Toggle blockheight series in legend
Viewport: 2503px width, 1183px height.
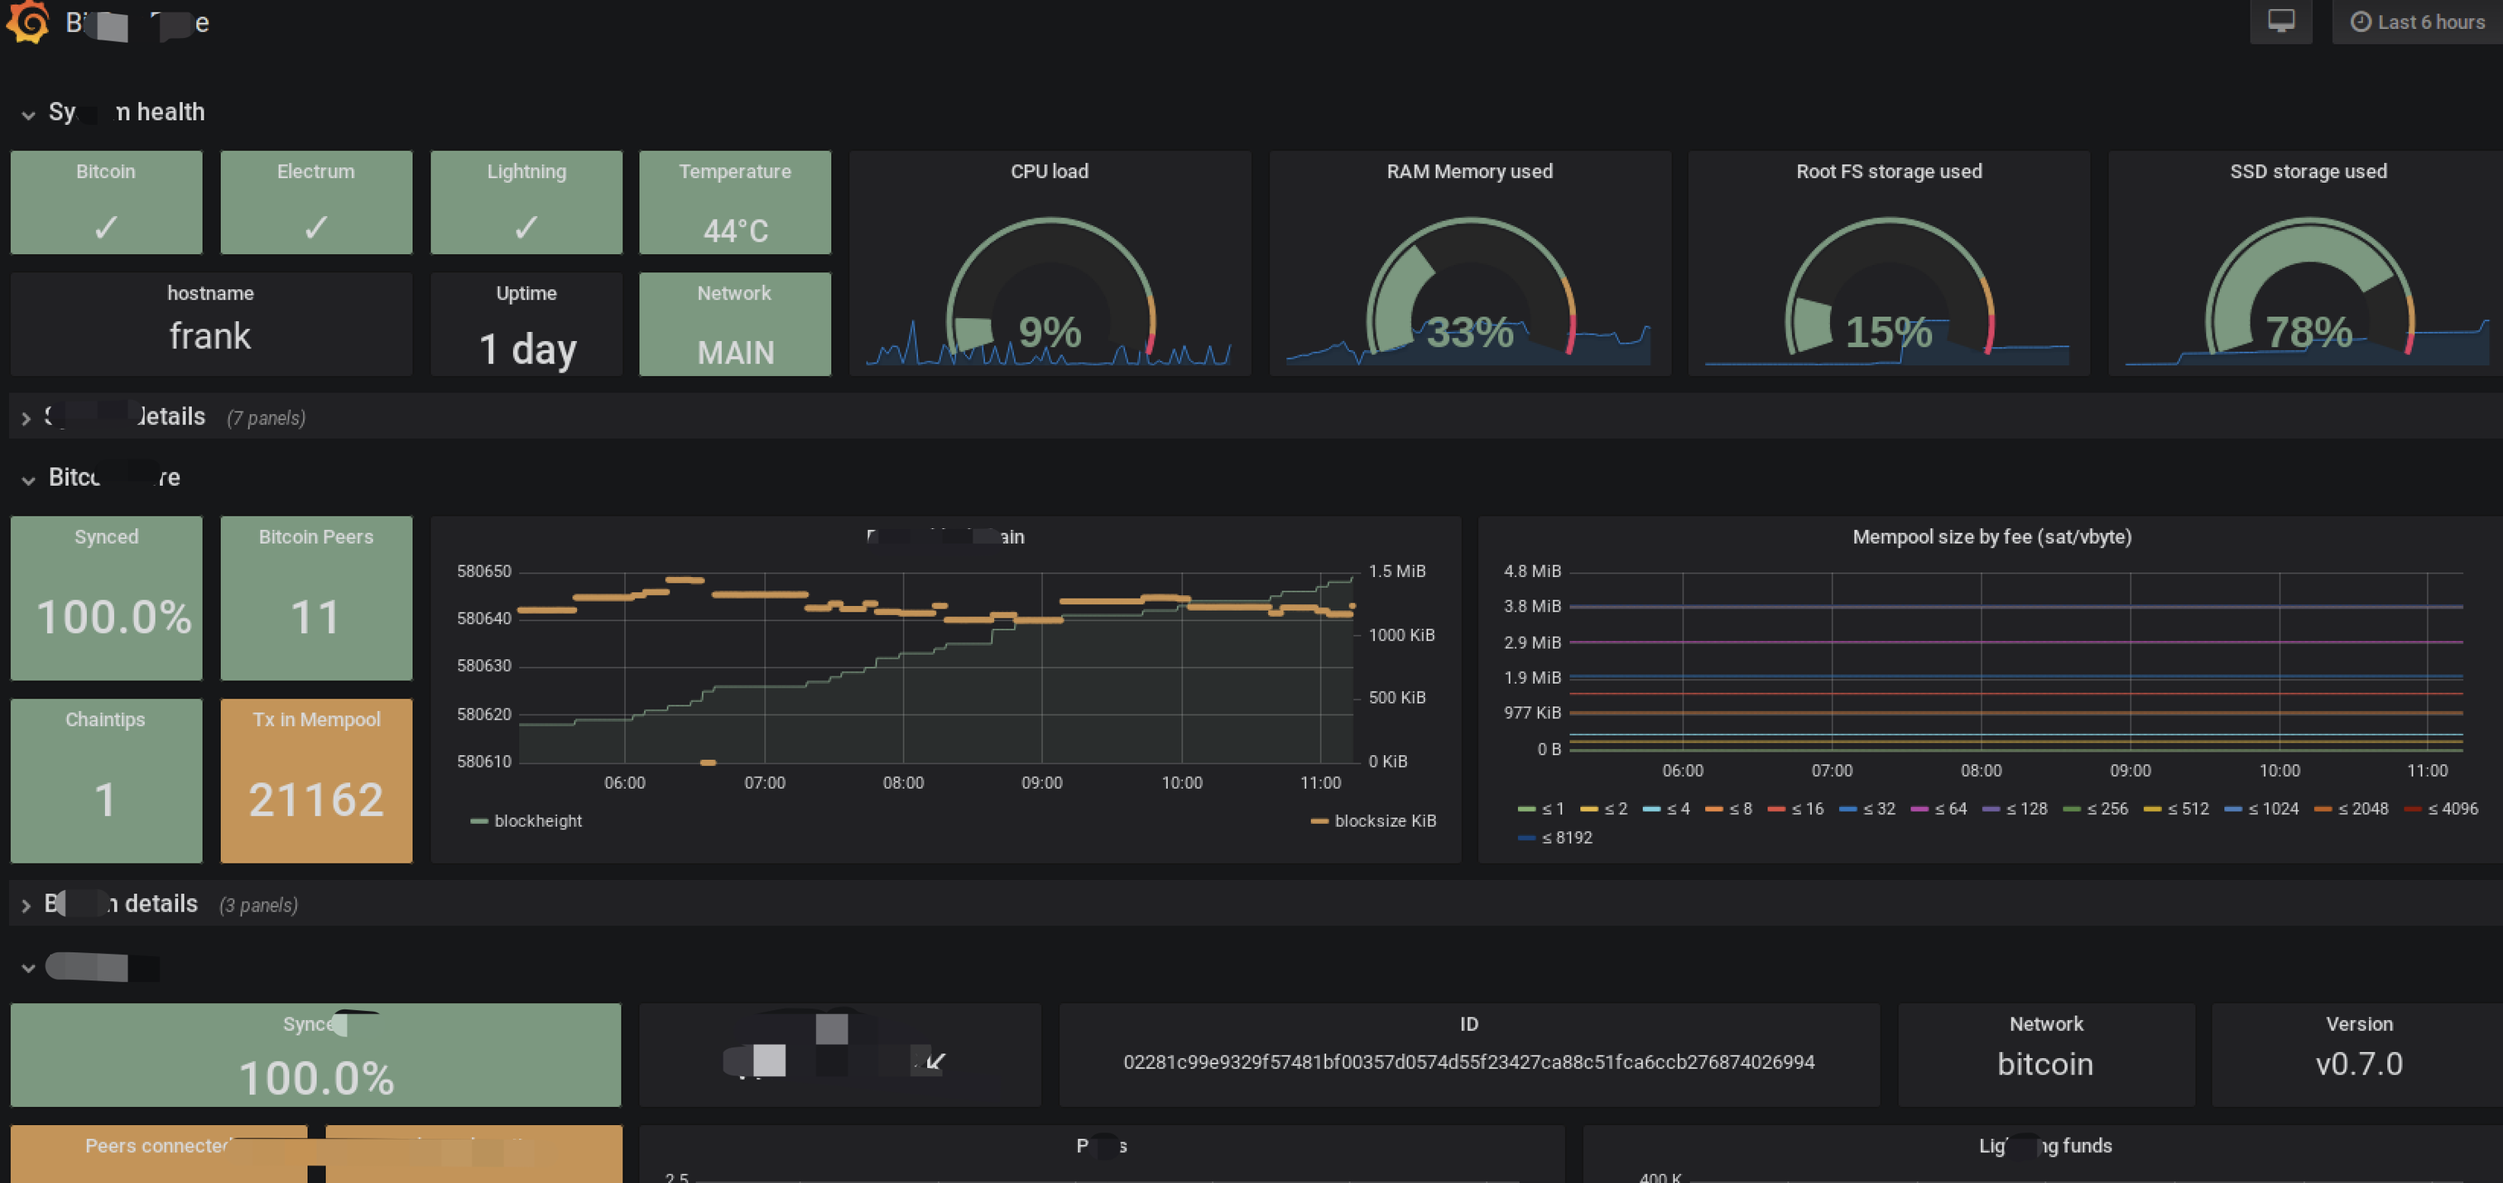coord(537,821)
